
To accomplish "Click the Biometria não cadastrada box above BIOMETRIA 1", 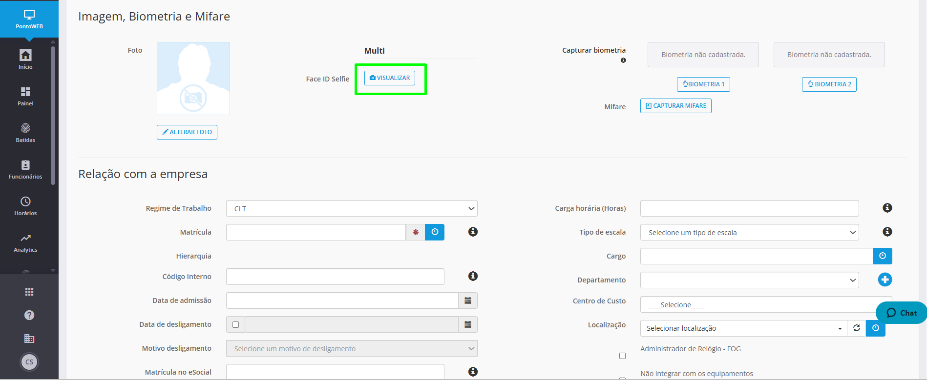I will pos(703,55).
